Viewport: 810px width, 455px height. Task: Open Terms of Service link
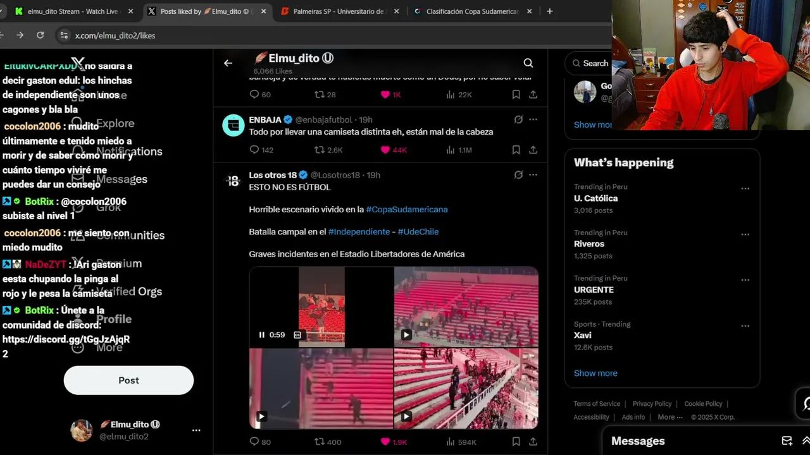point(597,404)
